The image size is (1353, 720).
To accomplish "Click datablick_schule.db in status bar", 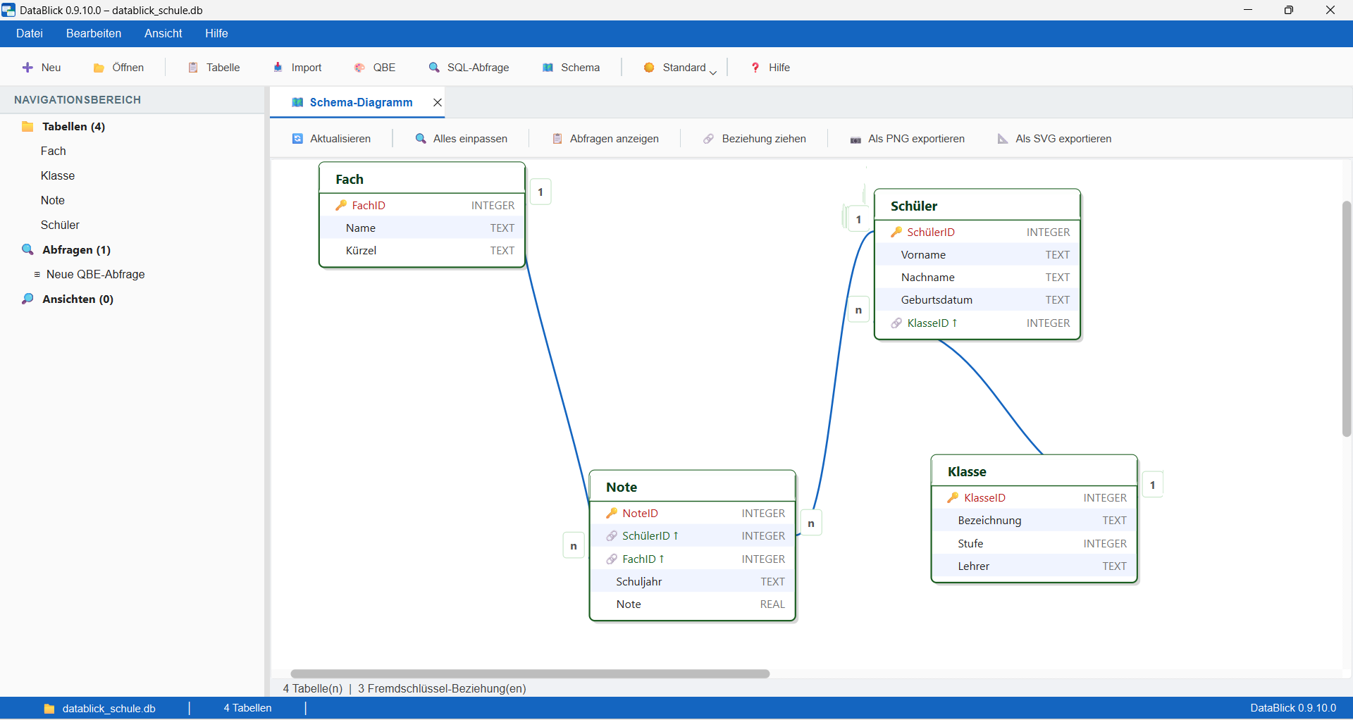I will pos(109,709).
